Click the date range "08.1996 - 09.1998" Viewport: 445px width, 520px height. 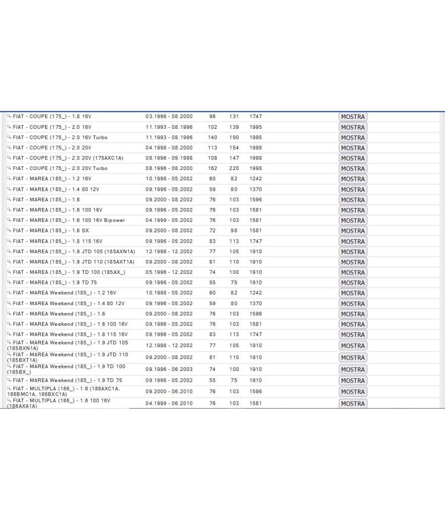[x=169, y=158]
